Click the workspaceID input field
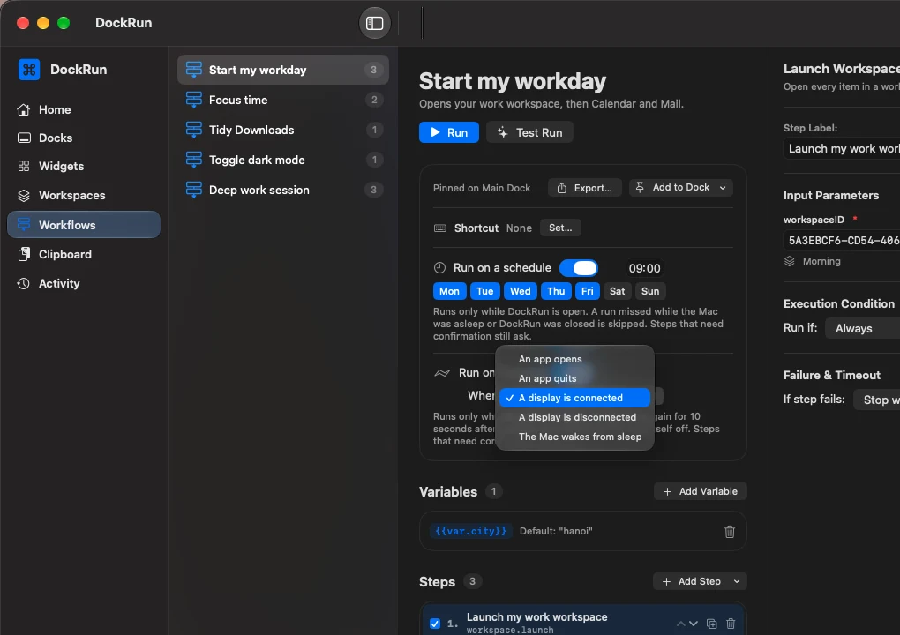 point(842,241)
